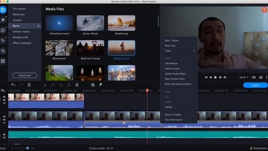Open the red Help question mark

(x=264, y=10)
